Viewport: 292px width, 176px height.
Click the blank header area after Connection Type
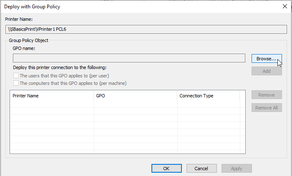coord(242,96)
